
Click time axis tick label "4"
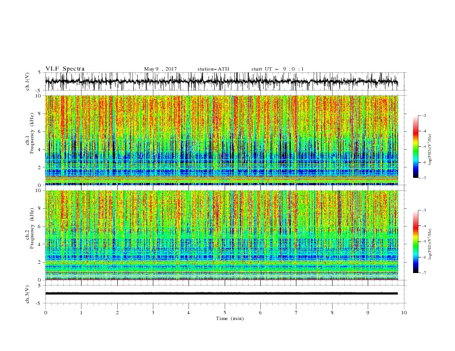tap(188, 313)
